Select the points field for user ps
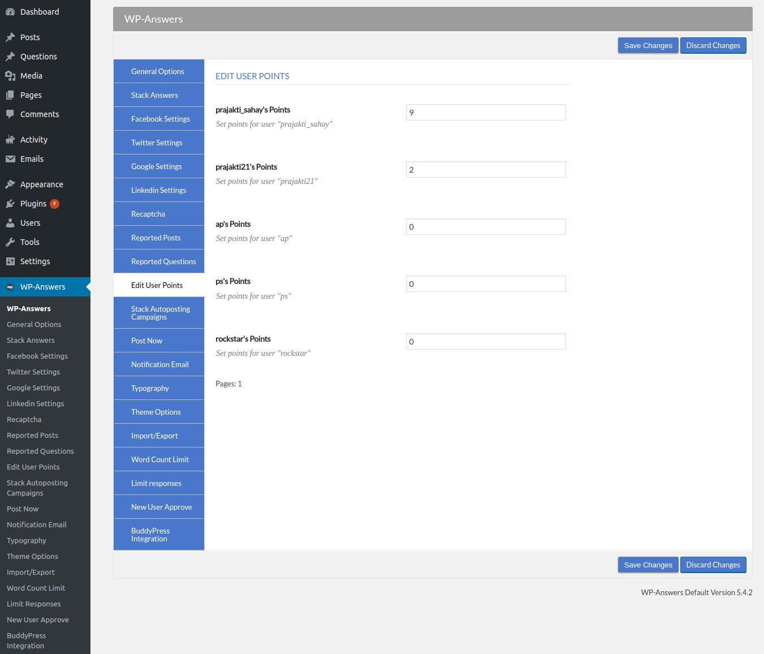 coord(486,284)
